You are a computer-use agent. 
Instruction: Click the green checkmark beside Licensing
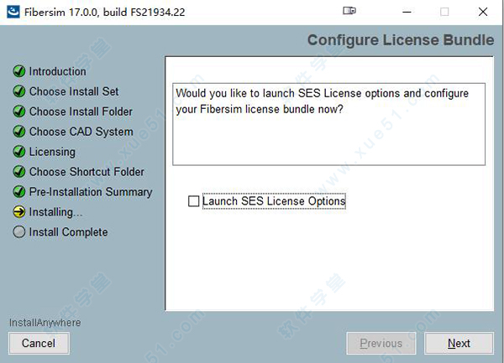19,152
